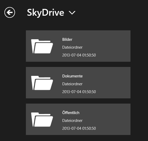This screenshot has height=141, width=148.
Task: Select the Dokumente folder name
Action: coord(72,76)
